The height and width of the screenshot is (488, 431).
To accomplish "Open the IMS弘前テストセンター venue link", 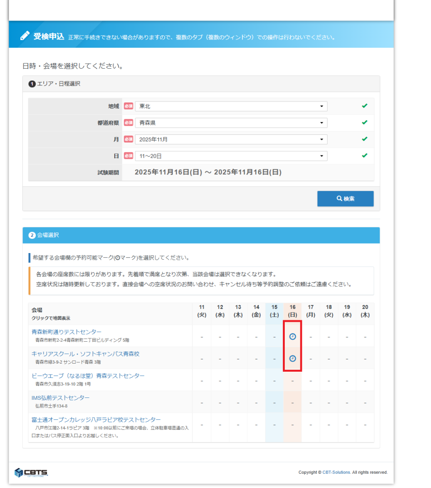I will pyautogui.click(x=60, y=397).
